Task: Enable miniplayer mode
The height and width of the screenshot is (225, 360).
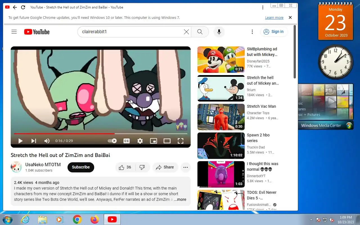Action: pos(154,141)
